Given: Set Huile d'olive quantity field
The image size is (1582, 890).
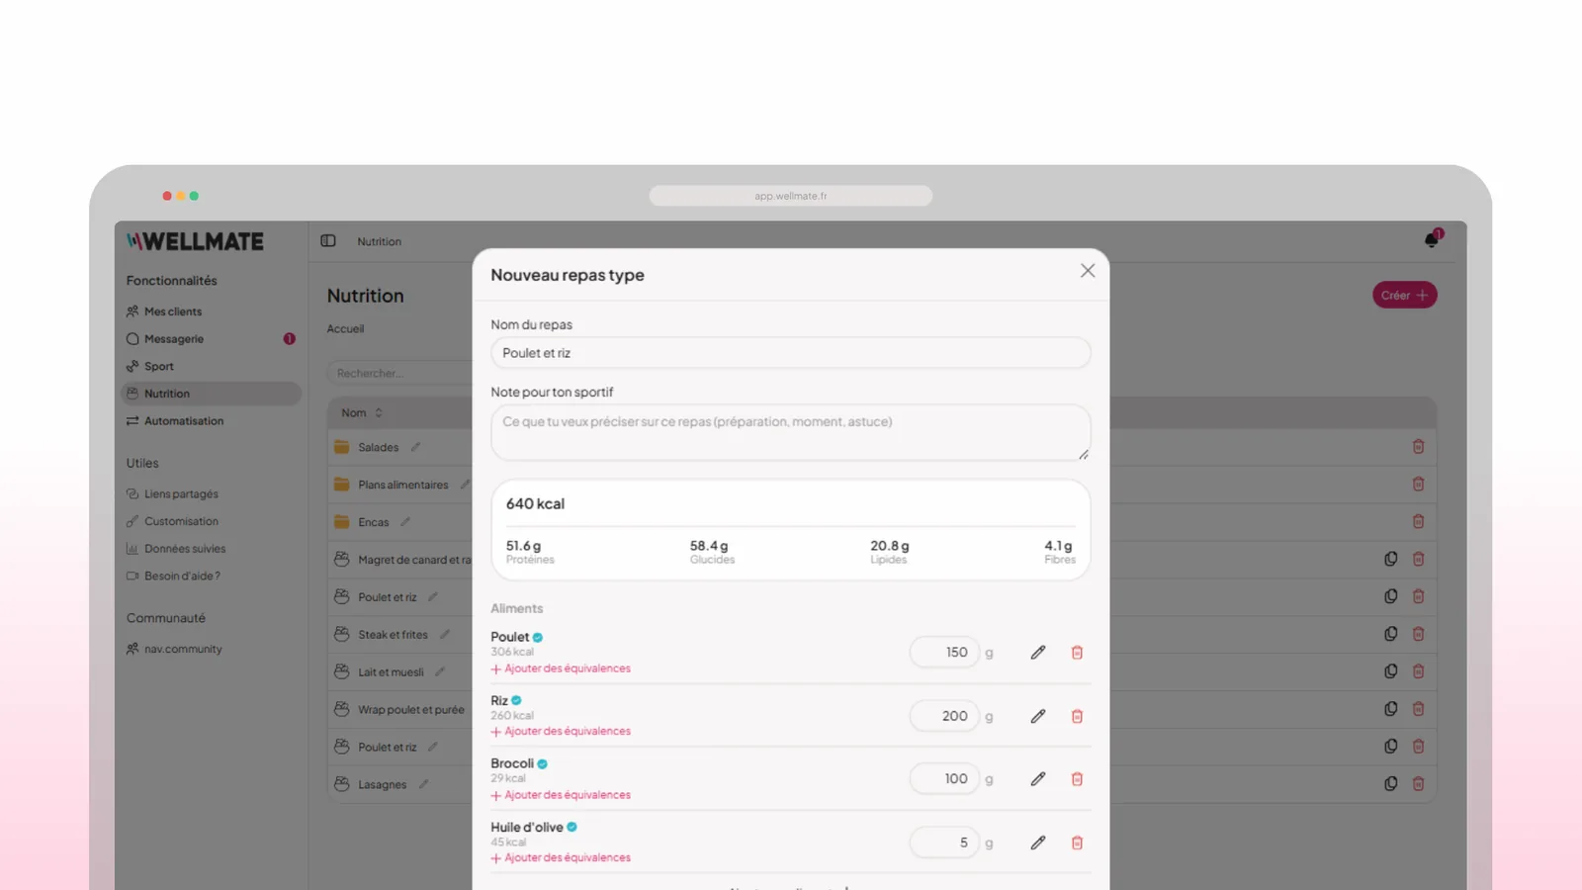Looking at the screenshot, I should pos(944,843).
